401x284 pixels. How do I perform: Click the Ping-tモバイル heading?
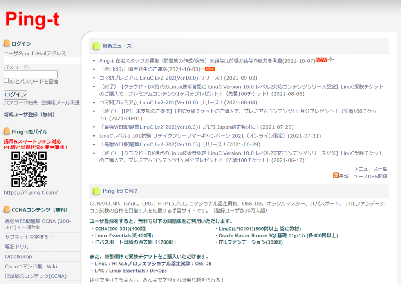pos(29,132)
